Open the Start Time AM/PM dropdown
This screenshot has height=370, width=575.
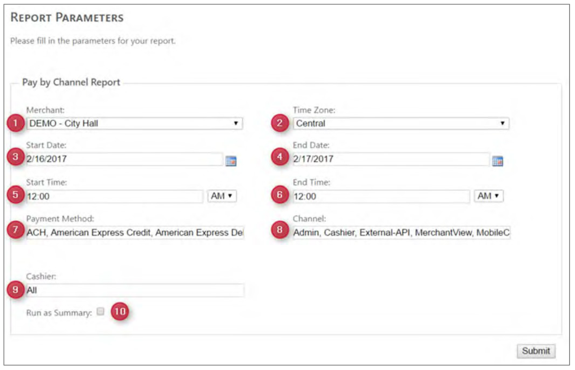(x=222, y=196)
